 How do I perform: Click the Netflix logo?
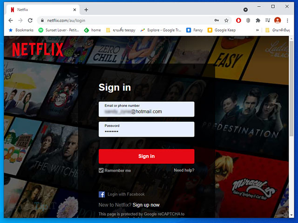pos(38,49)
